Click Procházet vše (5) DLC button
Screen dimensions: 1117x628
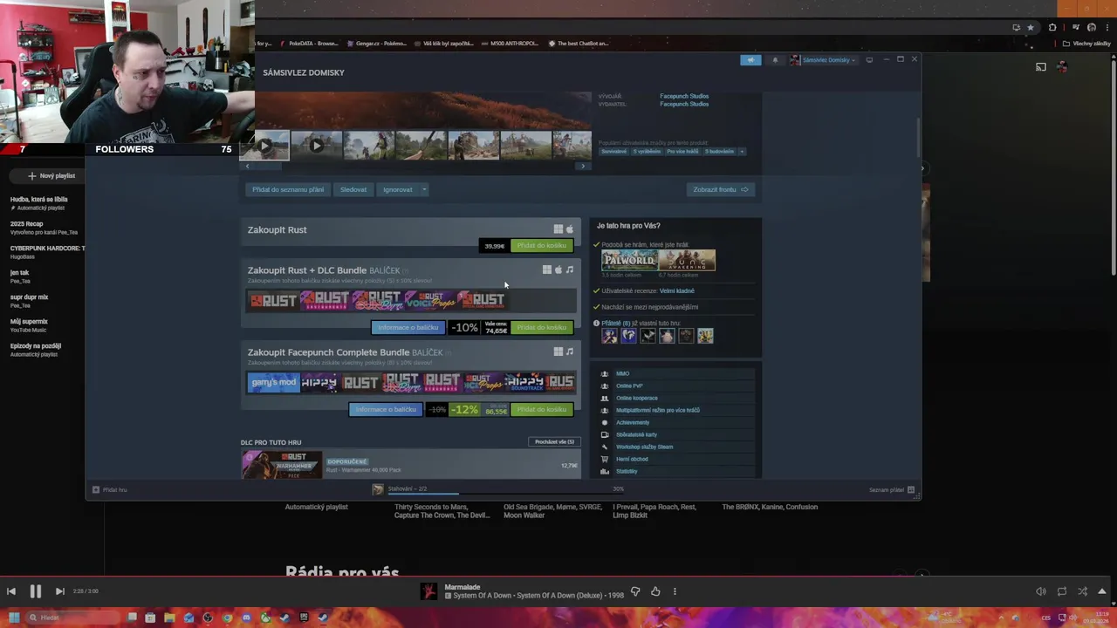[554, 442]
